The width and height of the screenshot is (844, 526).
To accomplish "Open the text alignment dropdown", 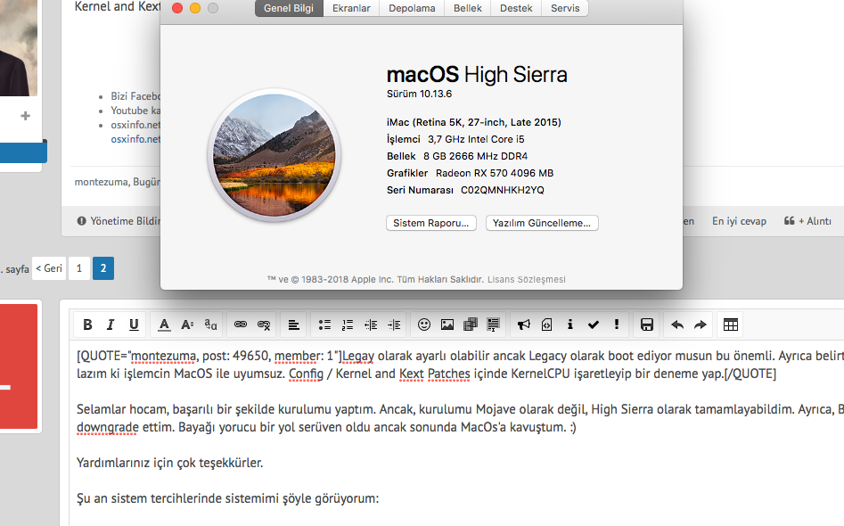I will coord(293,325).
